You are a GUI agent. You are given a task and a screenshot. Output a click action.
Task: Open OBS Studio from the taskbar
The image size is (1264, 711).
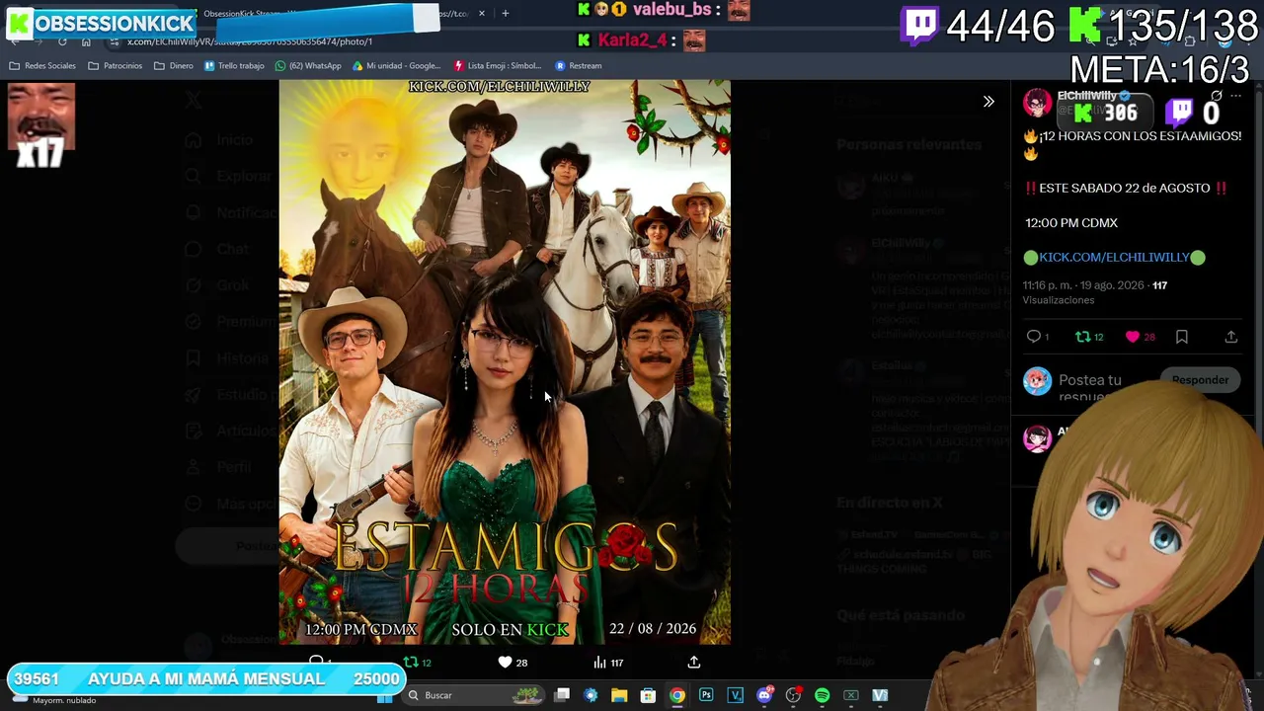coord(793,695)
